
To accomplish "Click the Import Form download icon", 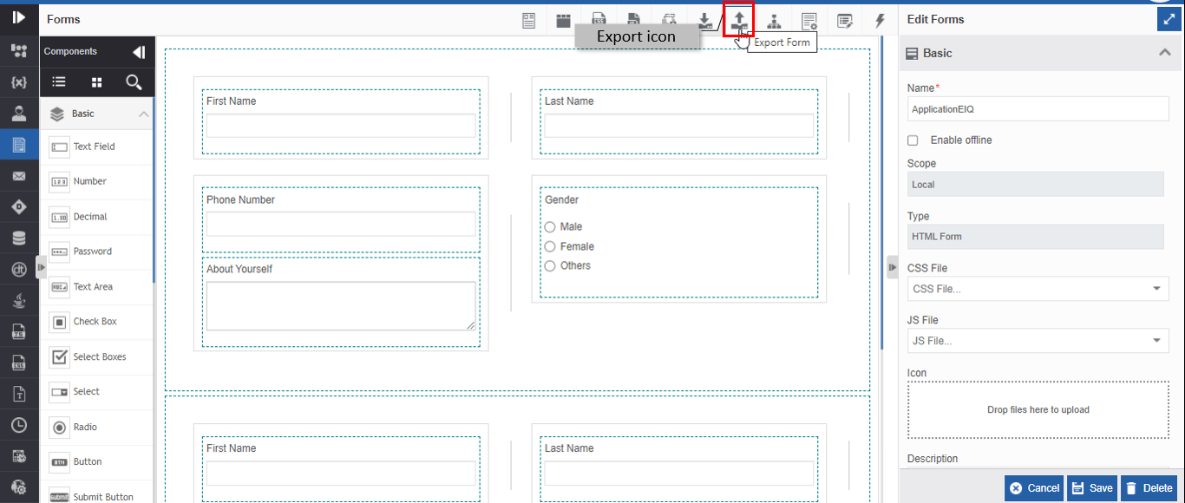I will pyautogui.click(x=705, y=20).
